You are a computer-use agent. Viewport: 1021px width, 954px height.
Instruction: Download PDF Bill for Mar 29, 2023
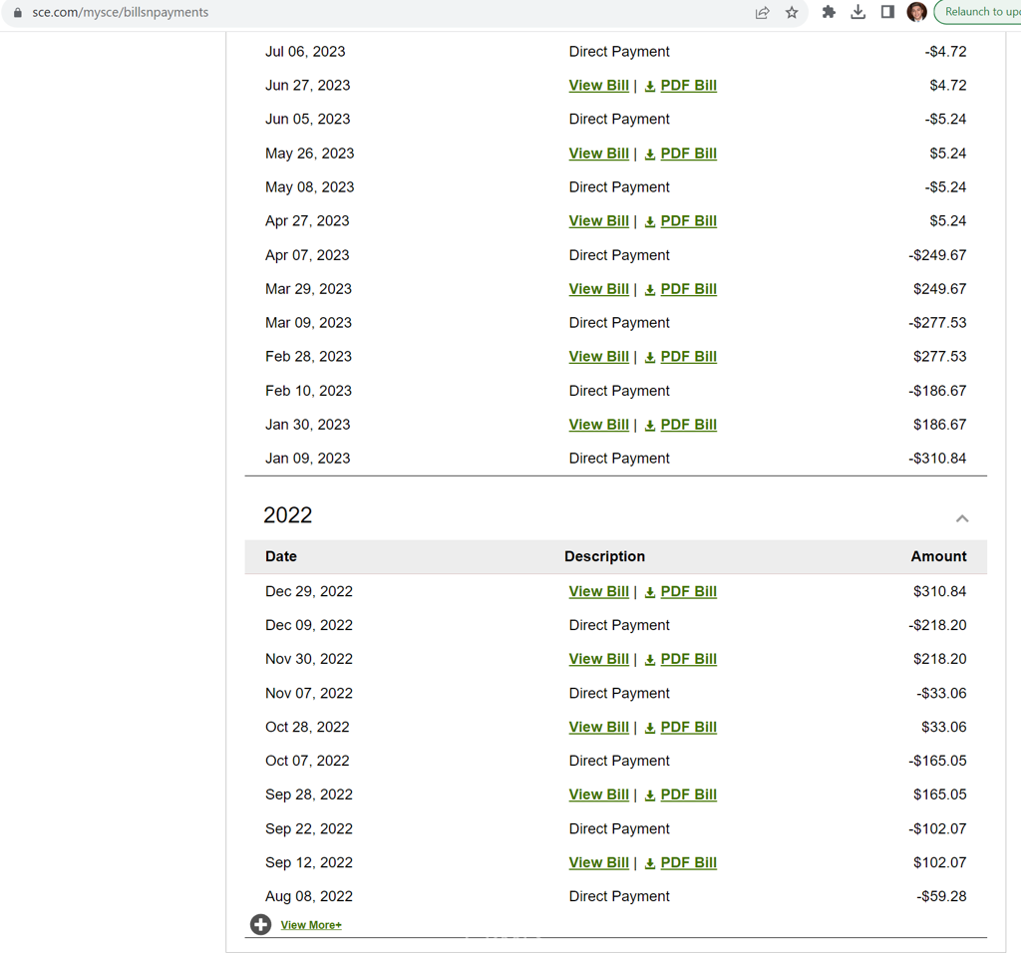[x=688, y=289]
